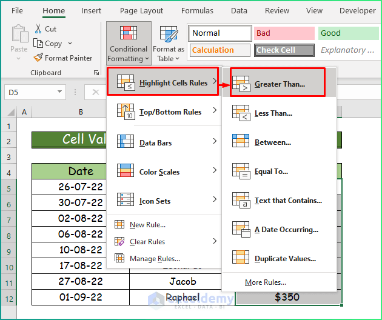The height and width of the screenshot is (320, 382).
Task: Choose Equal To... menu entry
Action: (x=279, y=171)
